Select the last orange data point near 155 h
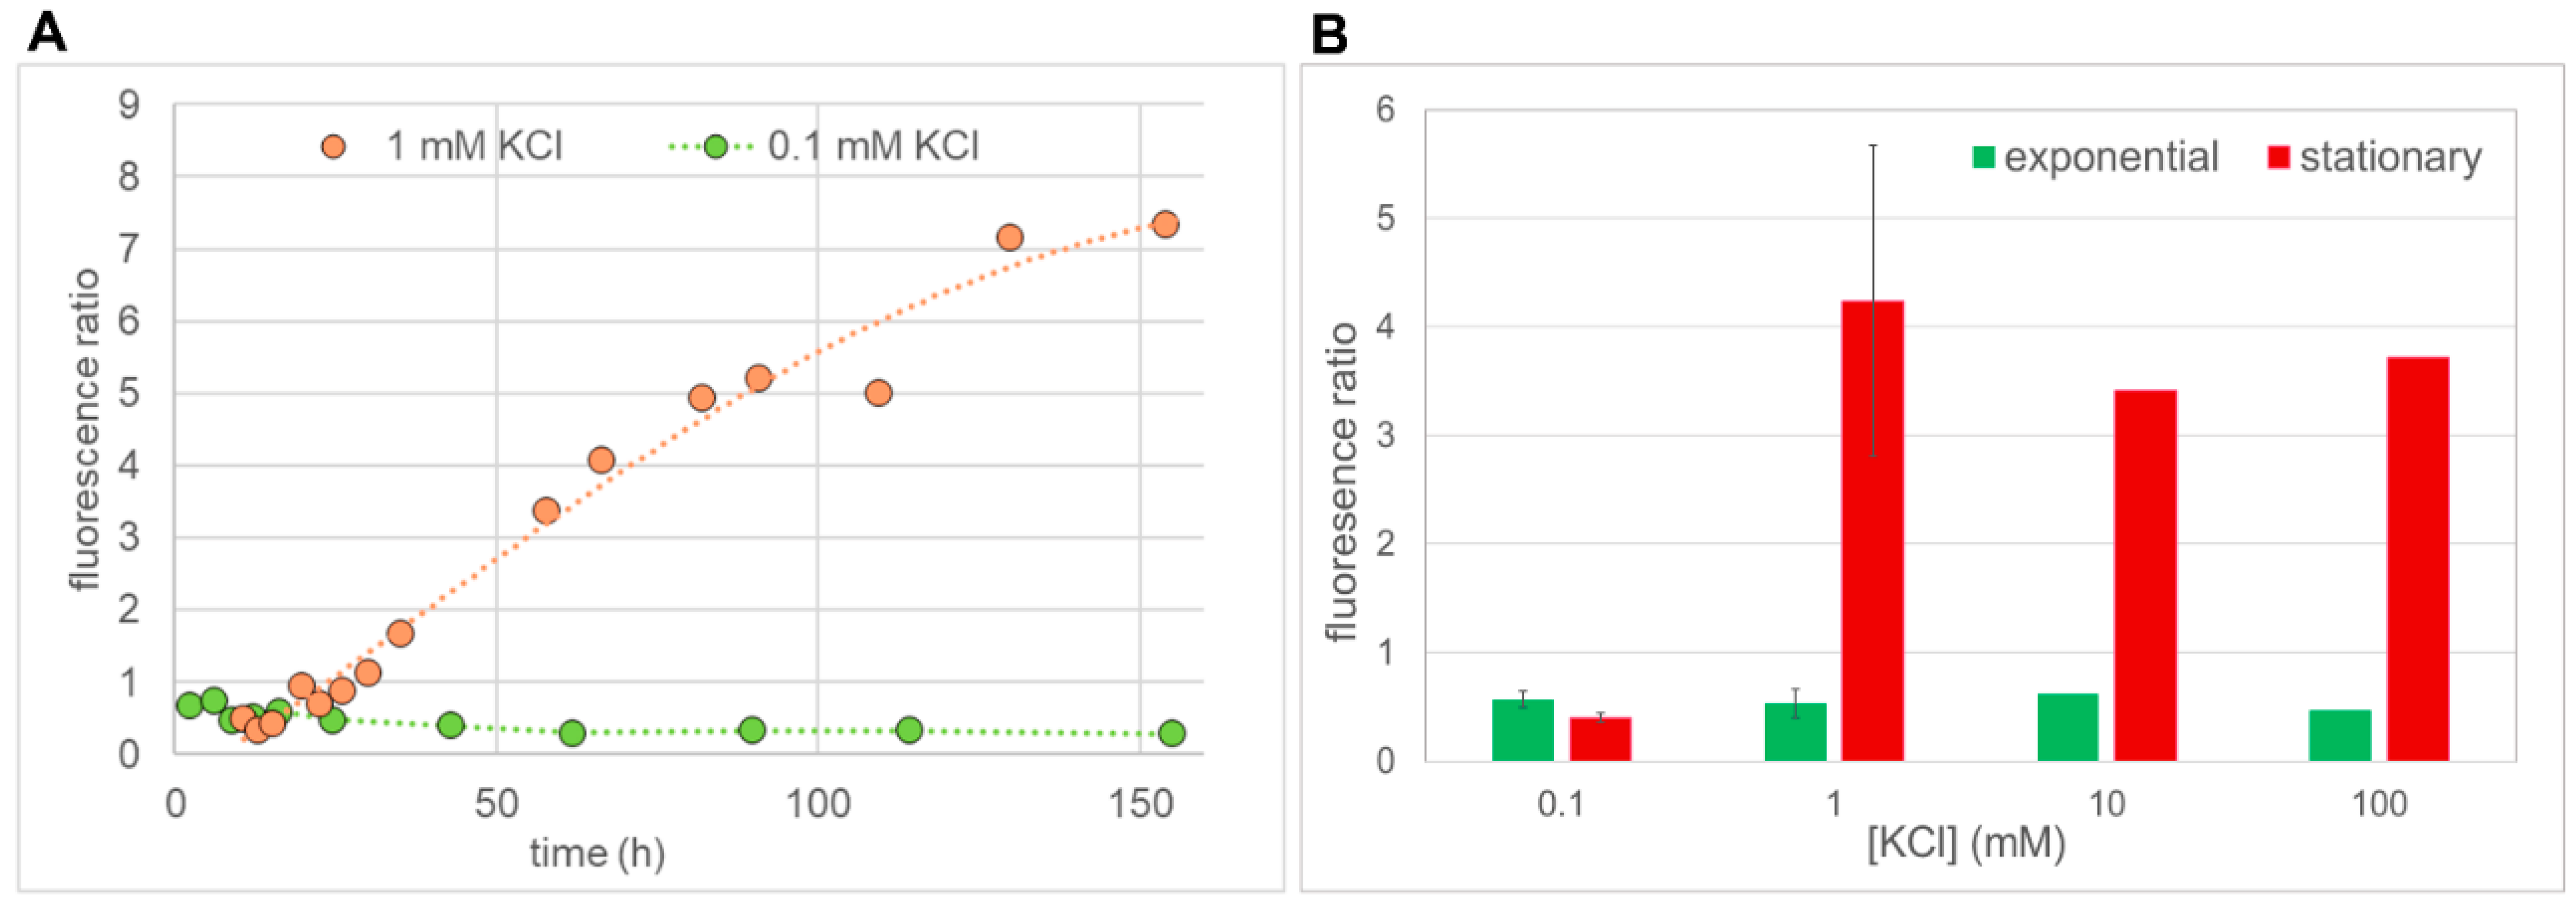 point(1164,224)
